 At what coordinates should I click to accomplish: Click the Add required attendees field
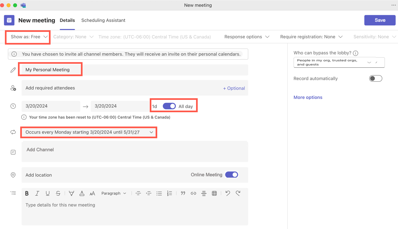(121, 88)
